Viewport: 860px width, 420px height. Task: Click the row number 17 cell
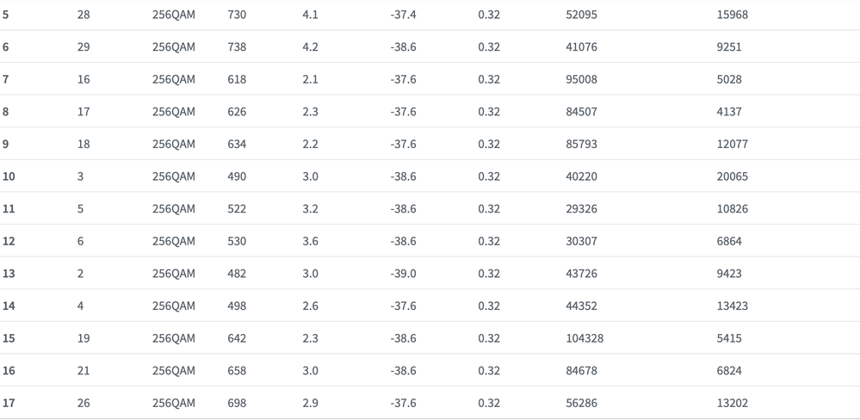(x=9, y=403)
